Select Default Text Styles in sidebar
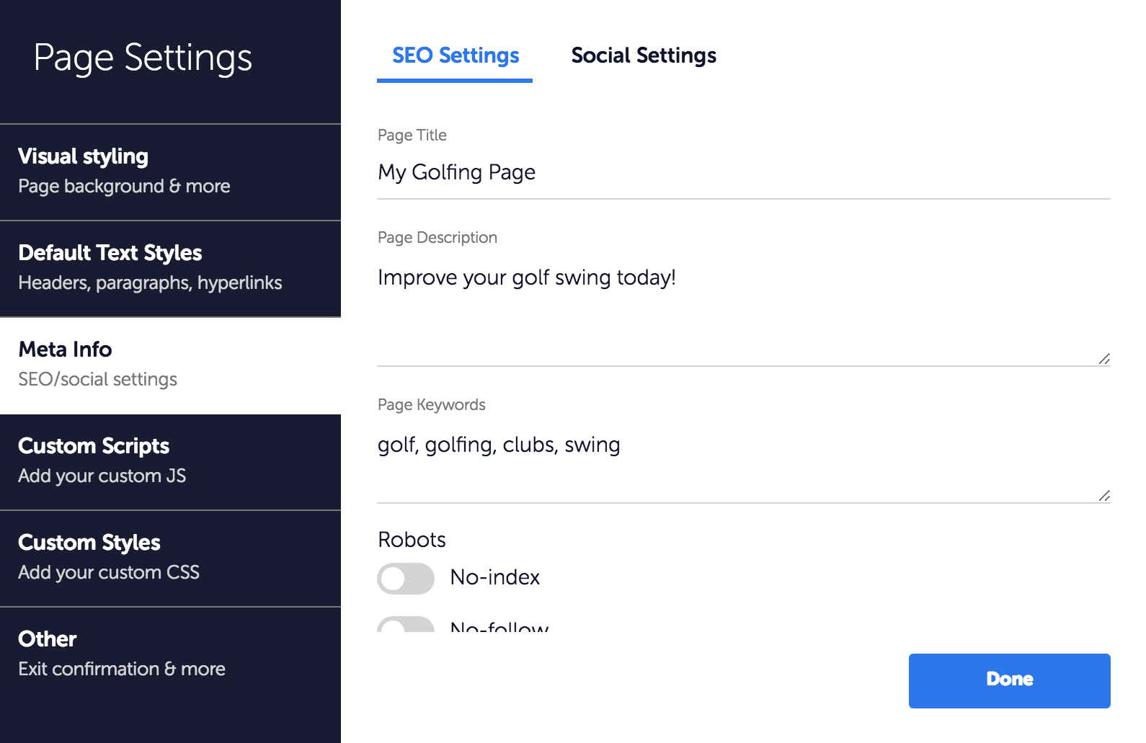This screenshot has height=743, width=1146. coord(170,268)
